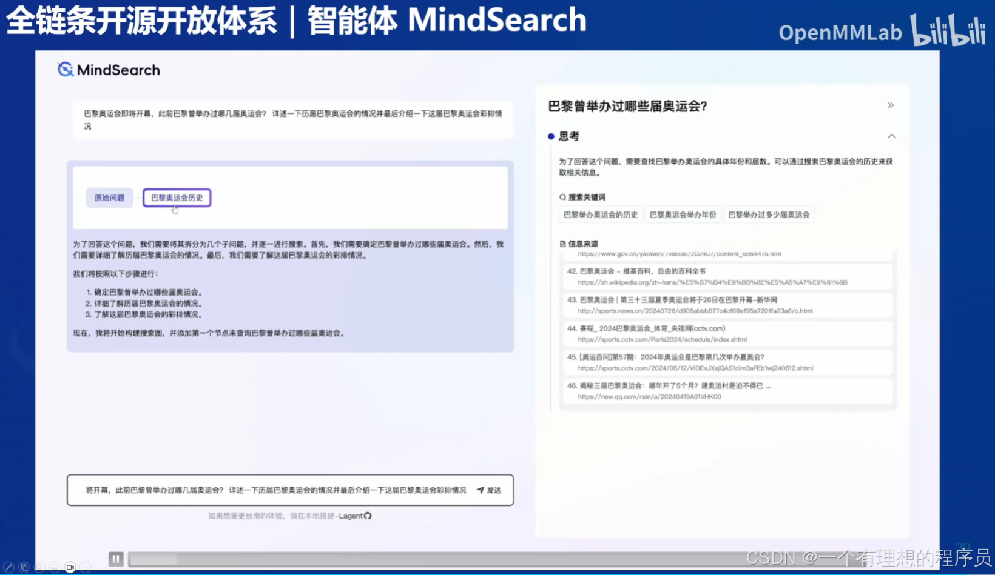
Task: Open the more options ellipsis icon
Action: (x=86, y=567)
